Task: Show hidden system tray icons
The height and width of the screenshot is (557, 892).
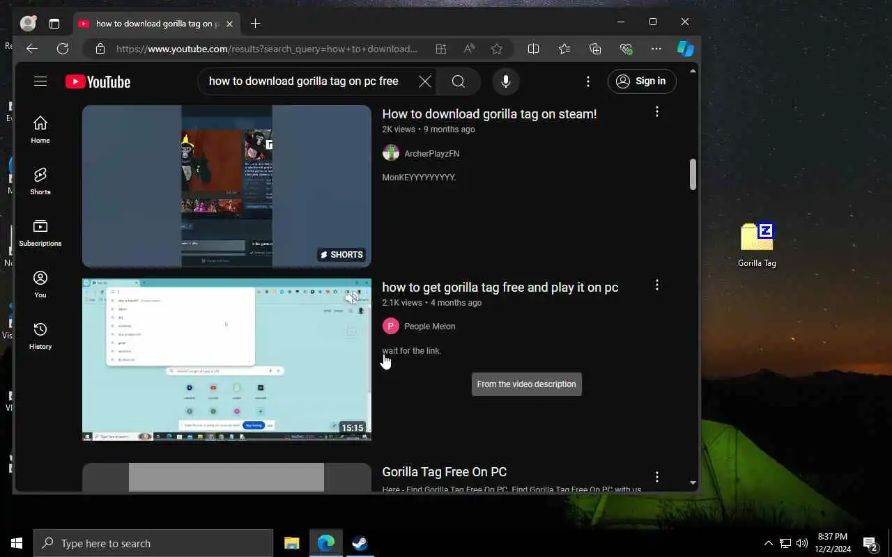Action: point(768,543)
